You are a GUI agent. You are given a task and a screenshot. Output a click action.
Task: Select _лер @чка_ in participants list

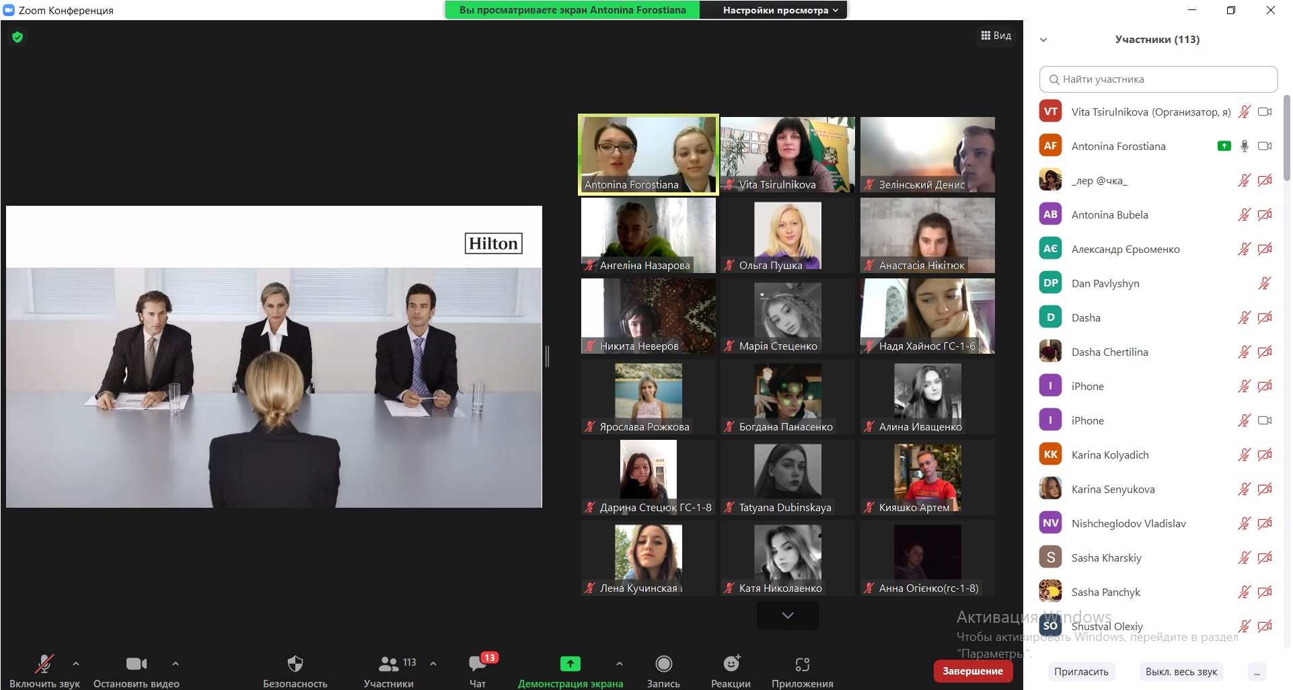point(1157,180)
